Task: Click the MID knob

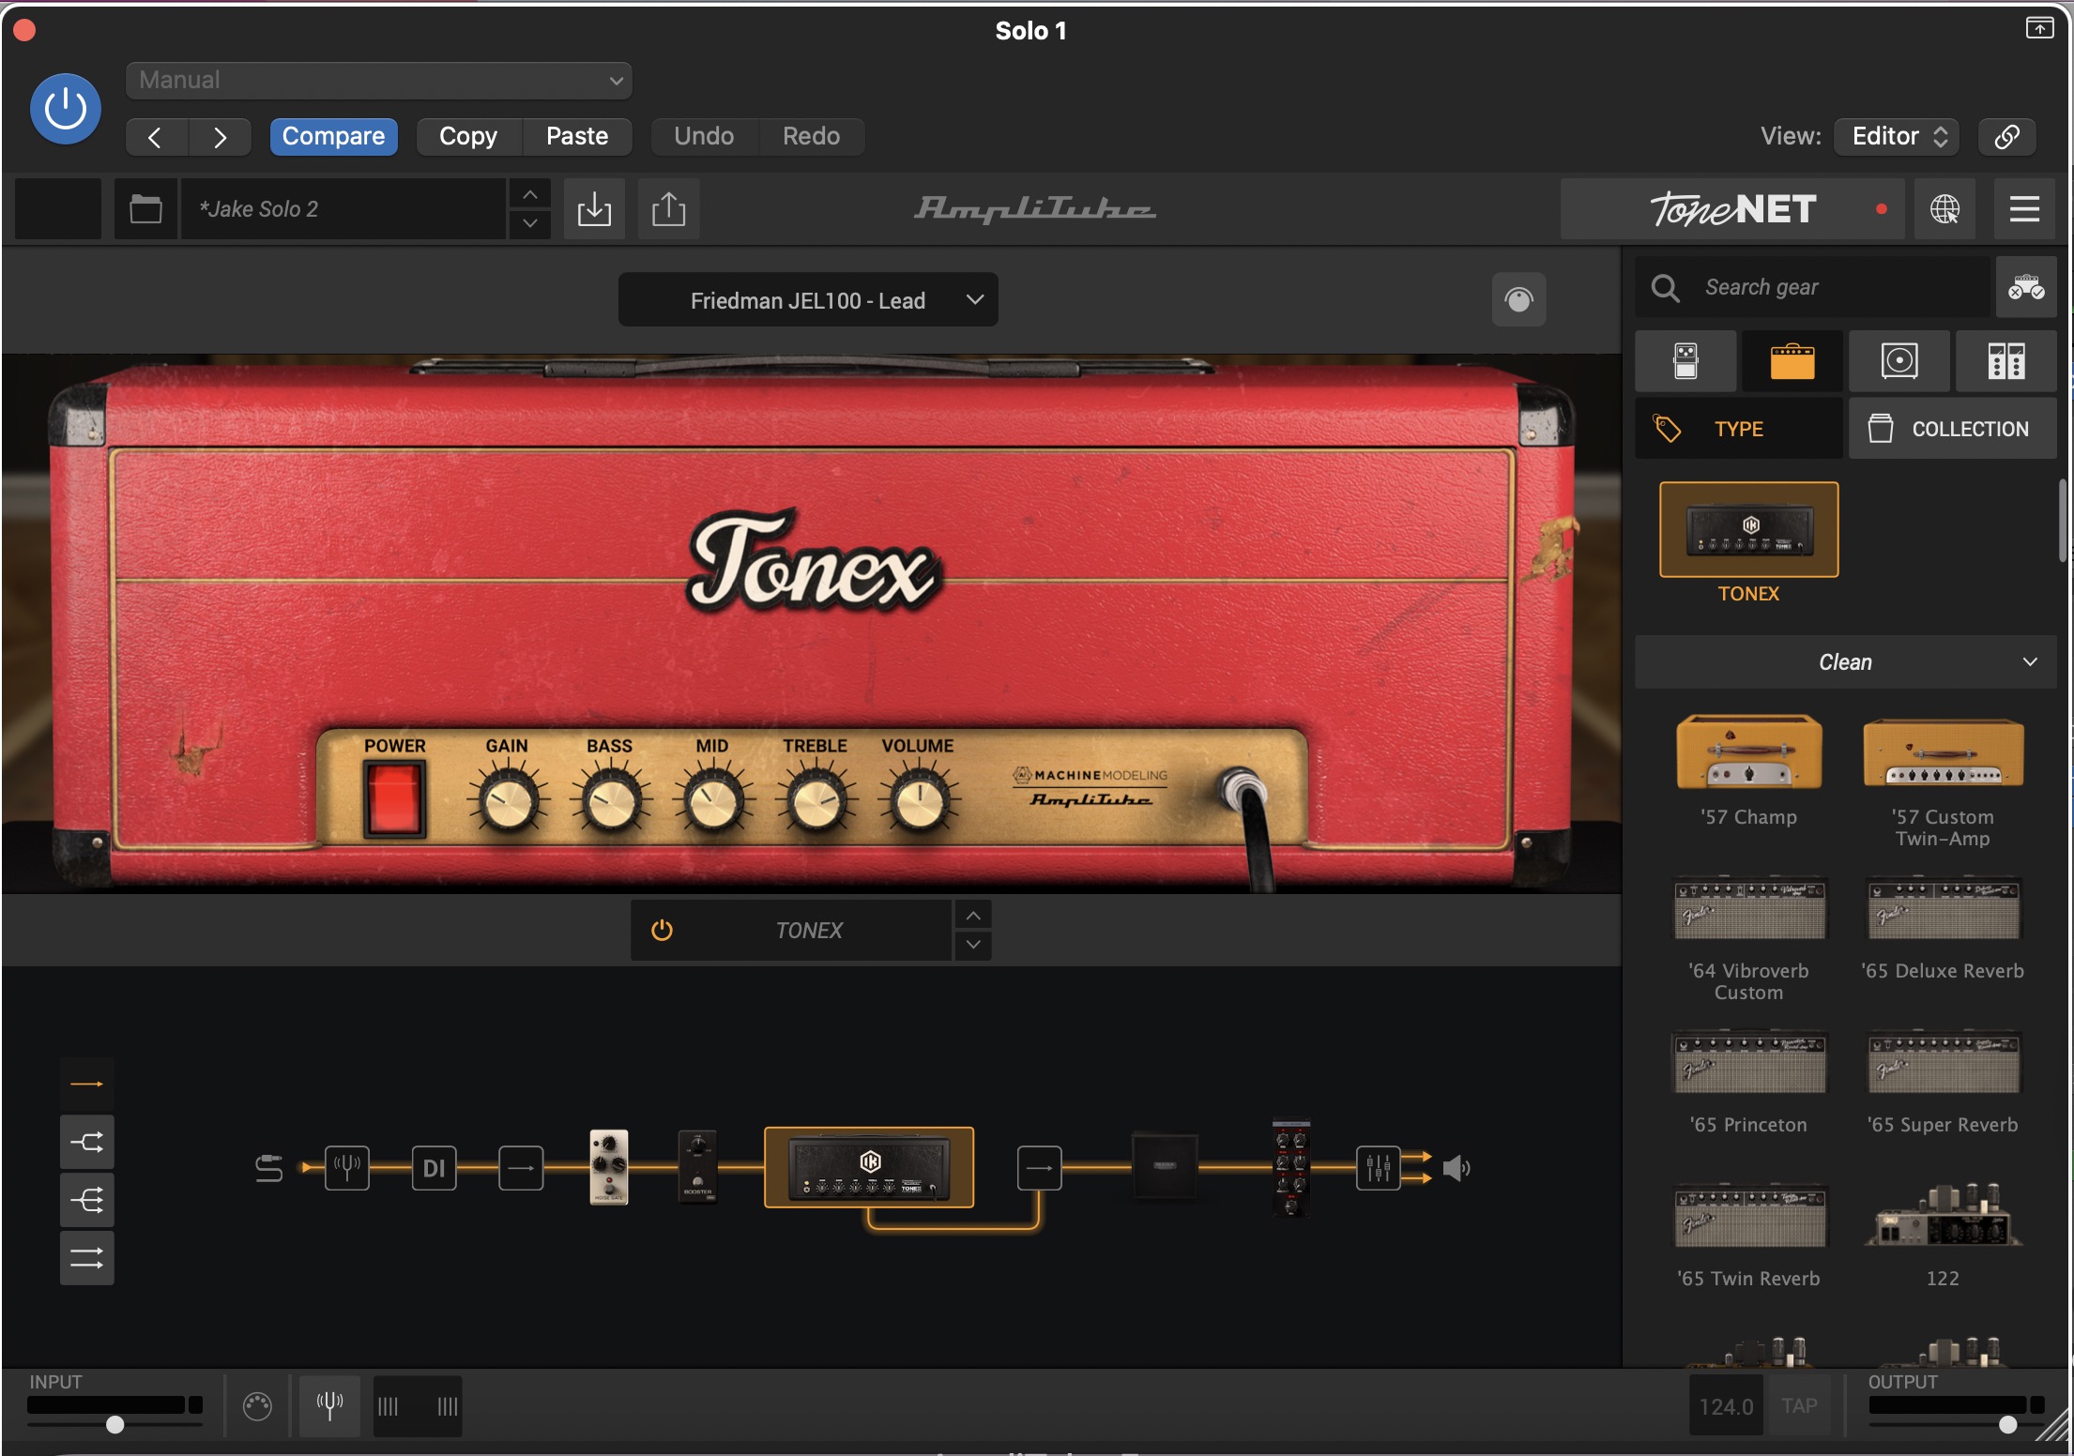Action: coord(713,803)
